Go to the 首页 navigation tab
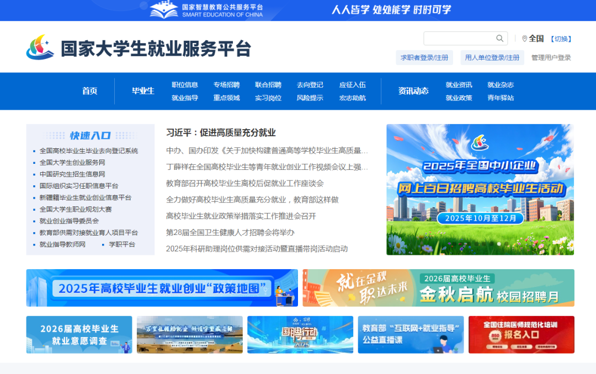The height and width of the screenshot is (374, 596). [x=89, y=91]
